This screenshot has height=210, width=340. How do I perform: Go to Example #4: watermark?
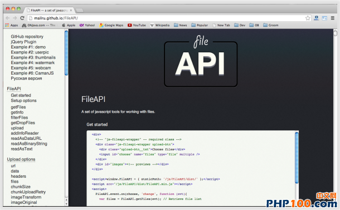tap(33, 62)
